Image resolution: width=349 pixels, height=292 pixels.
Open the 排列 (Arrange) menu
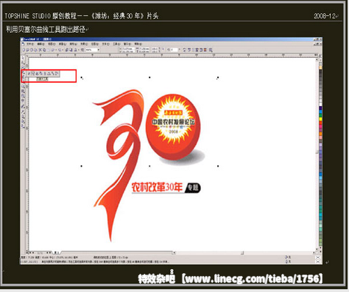73,44
